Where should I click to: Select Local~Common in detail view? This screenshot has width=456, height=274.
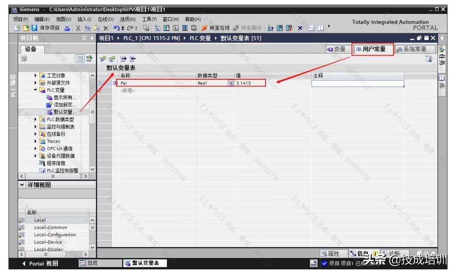51,228
